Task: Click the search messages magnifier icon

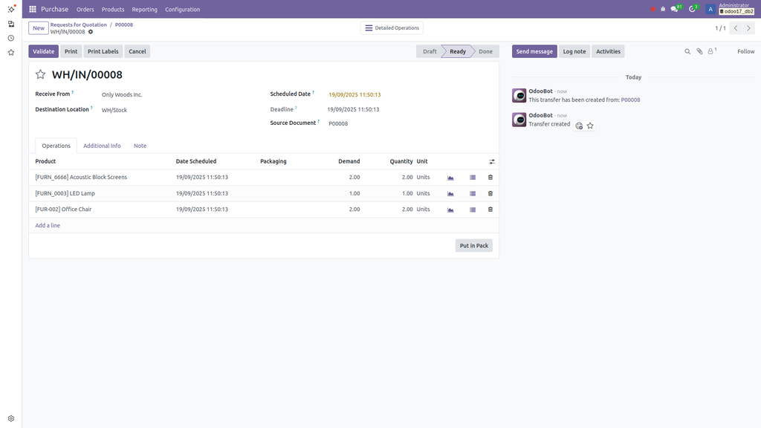Action: tap(687, 51)
